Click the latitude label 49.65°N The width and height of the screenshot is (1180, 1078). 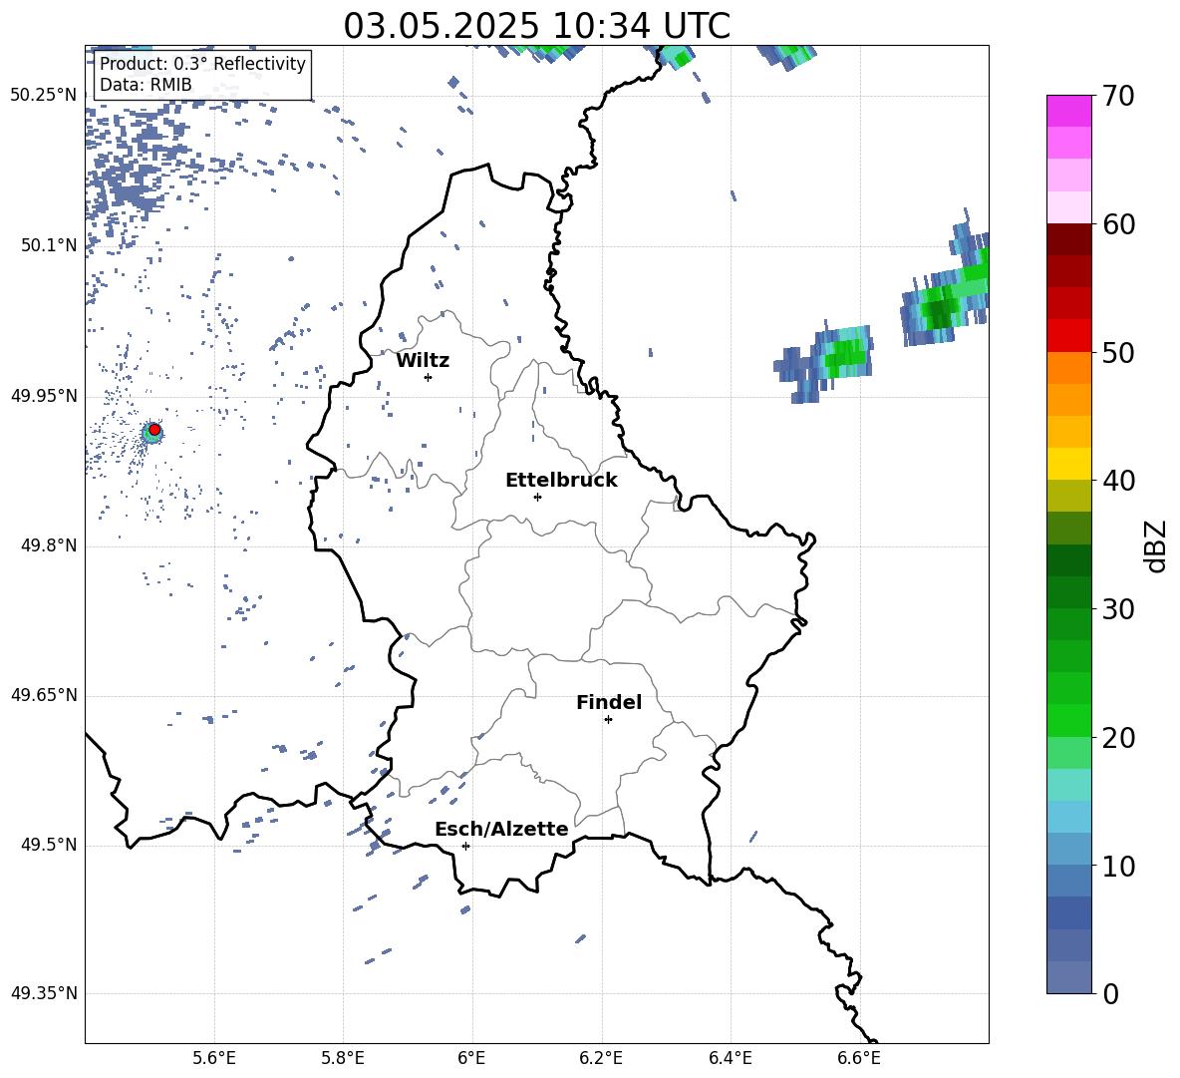[x=44, y=694]
